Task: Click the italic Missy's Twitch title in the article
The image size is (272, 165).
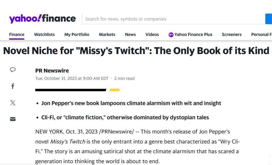Action: [68, 141]
